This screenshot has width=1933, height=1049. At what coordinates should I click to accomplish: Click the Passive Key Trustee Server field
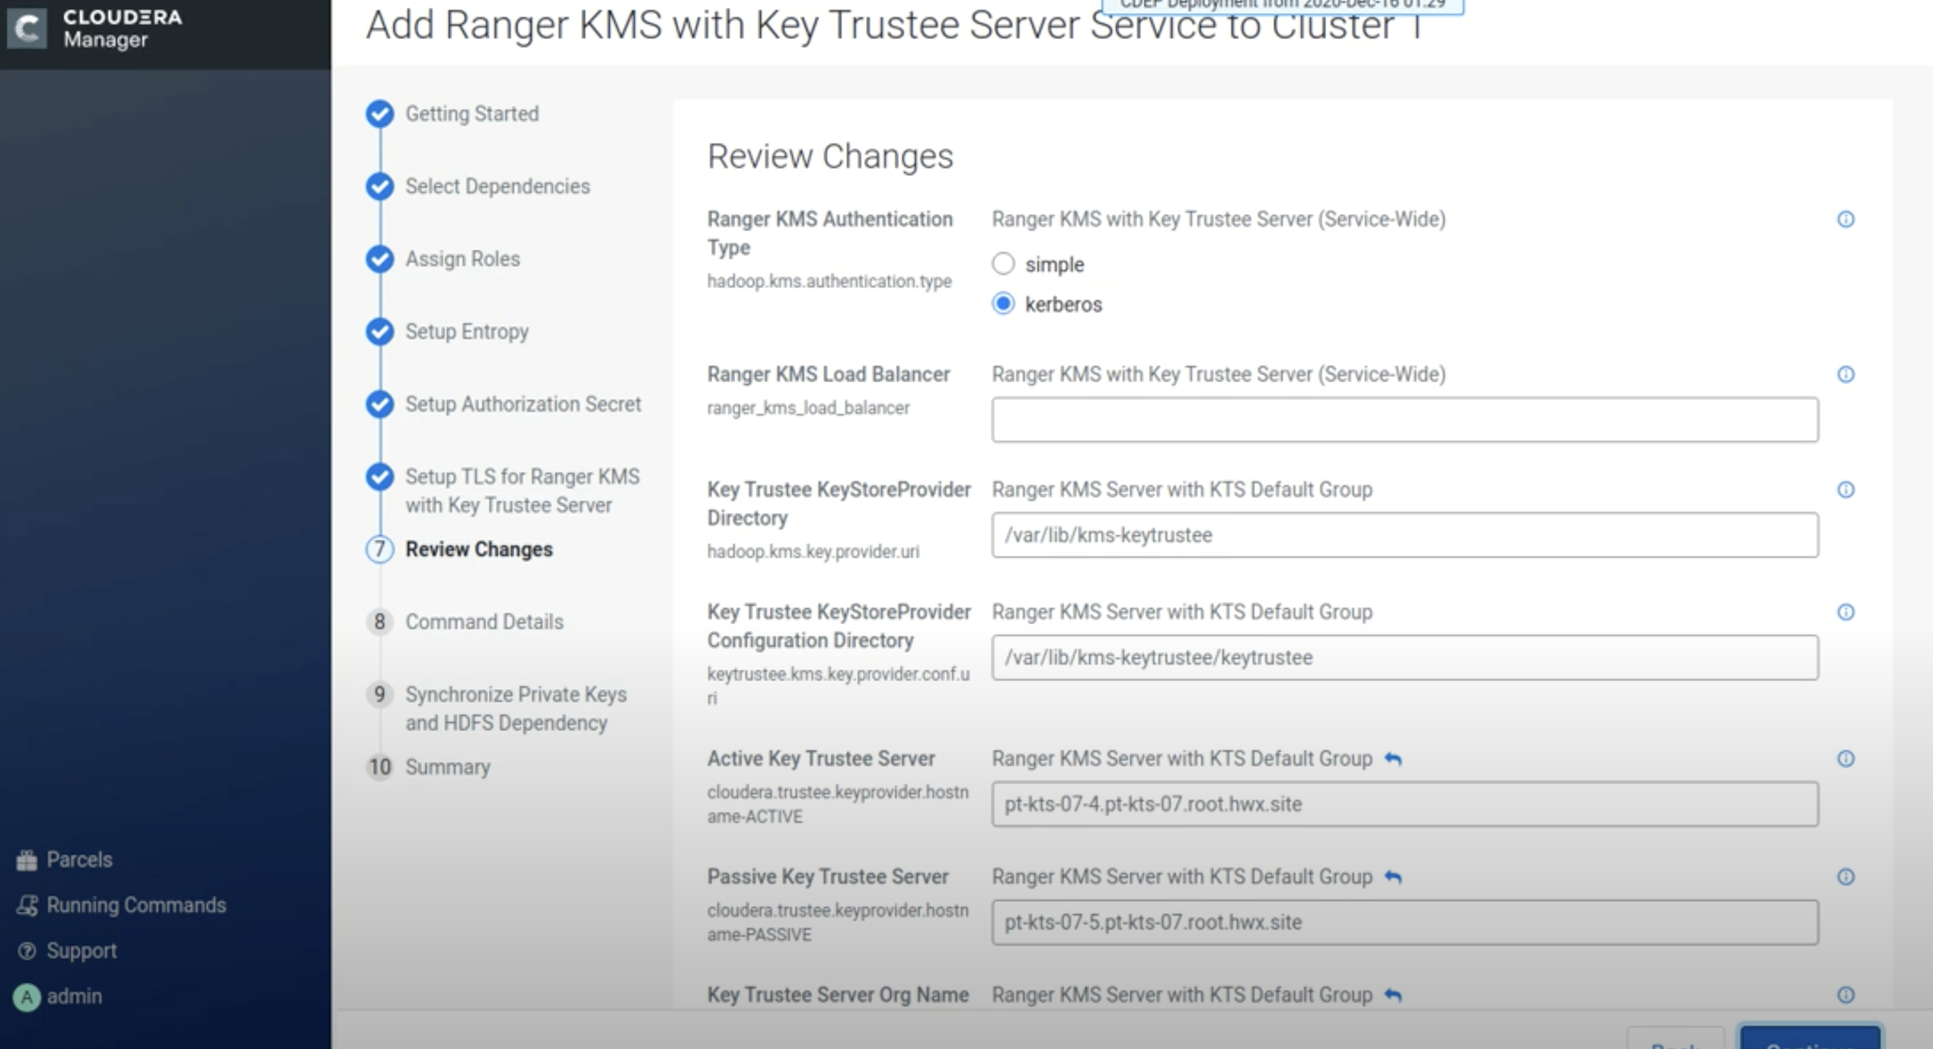pyautogui.click(x=1405, y=922)
